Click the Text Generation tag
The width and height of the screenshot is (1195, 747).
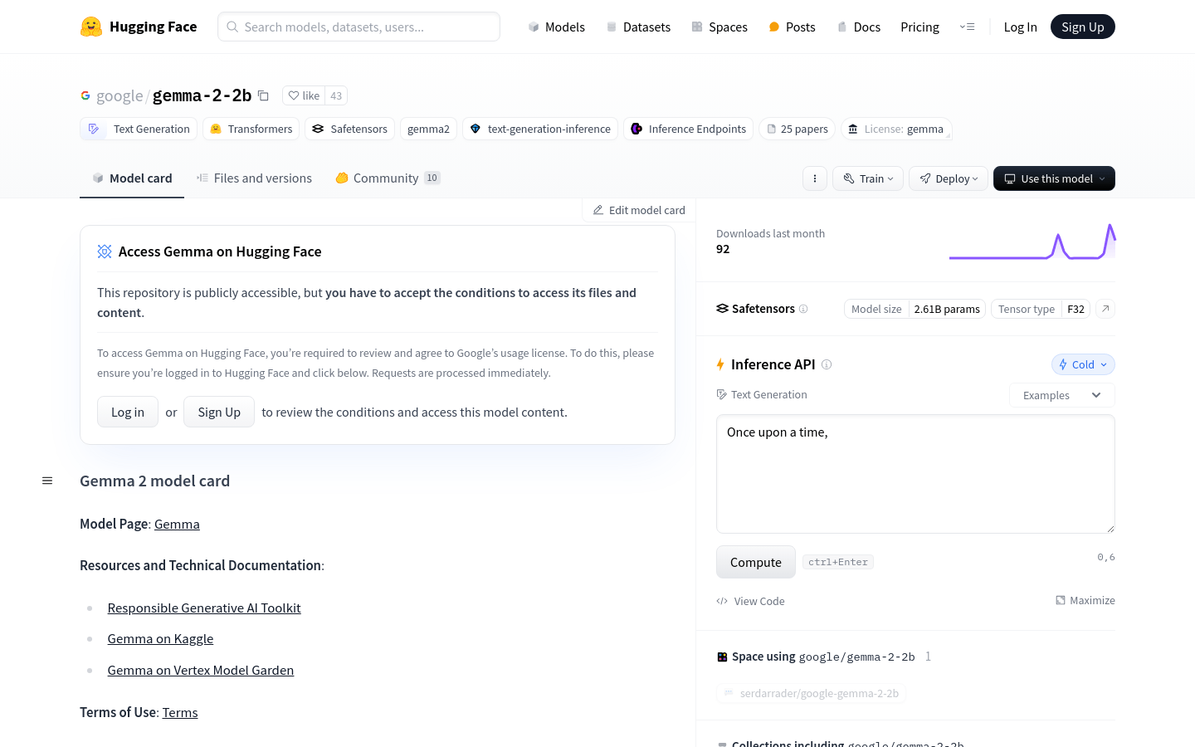coord(139,129)
